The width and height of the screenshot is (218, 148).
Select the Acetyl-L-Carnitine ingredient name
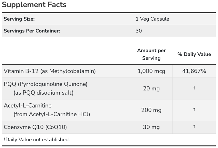tap(28, 106)
